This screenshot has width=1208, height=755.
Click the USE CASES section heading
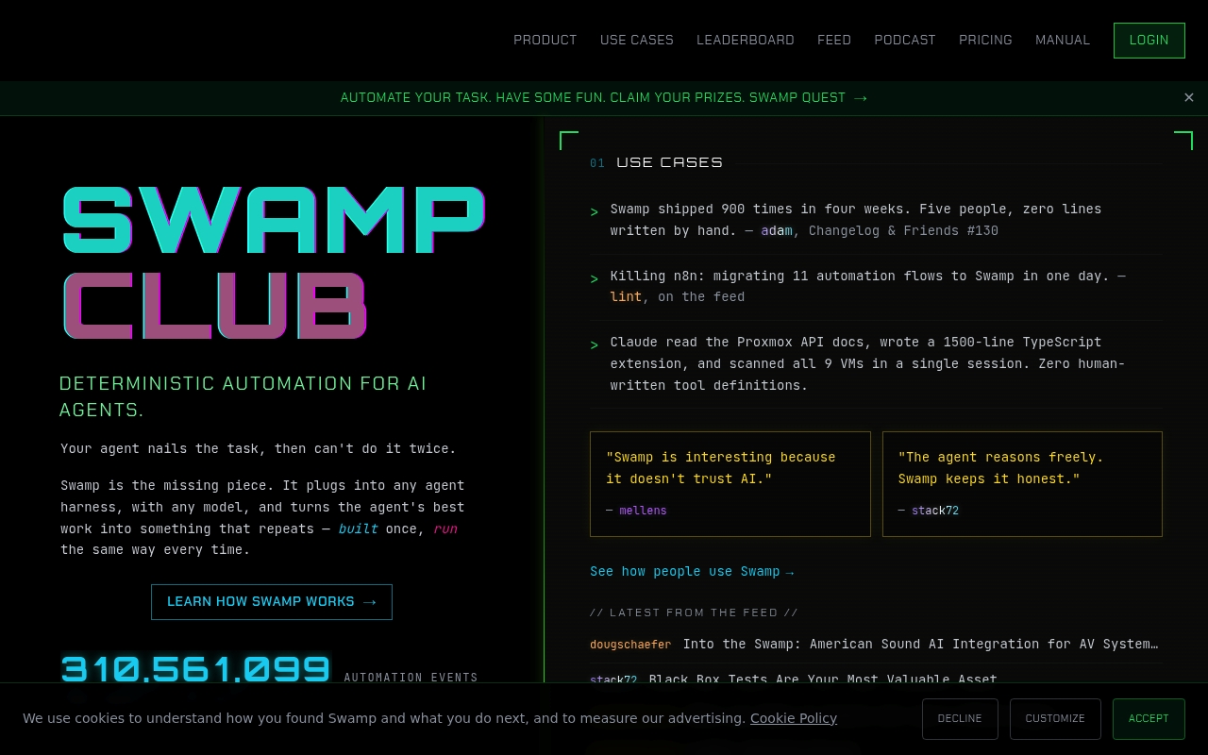click(x=669, y=162)
